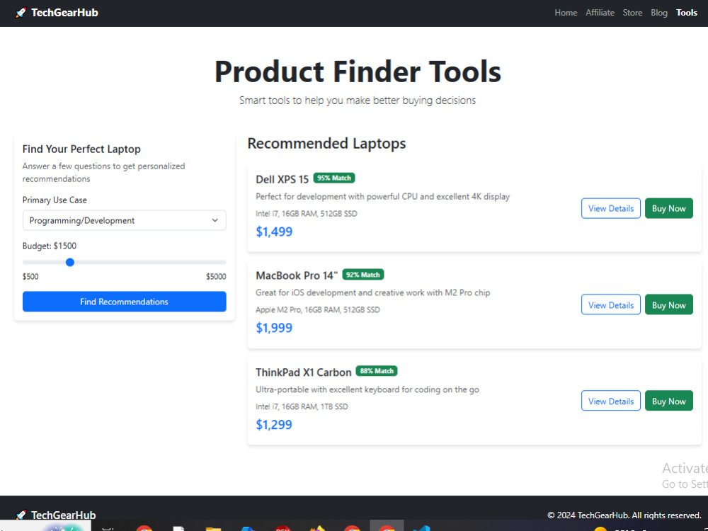
Task: Click the MacBook Pro 14" title
Action: click(x=297, y=275)
